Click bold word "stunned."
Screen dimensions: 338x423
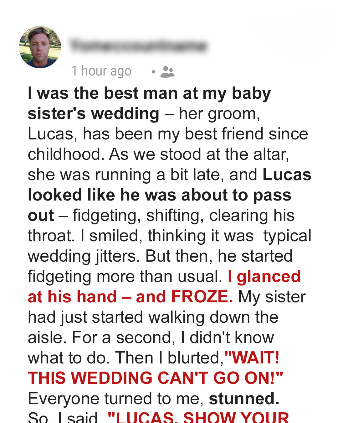(244, 399)
